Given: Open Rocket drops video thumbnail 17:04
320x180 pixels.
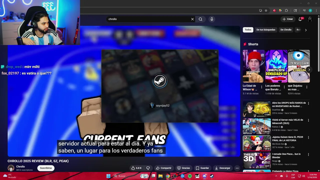Looking at the screenshot, I should [x=257, y=109].
